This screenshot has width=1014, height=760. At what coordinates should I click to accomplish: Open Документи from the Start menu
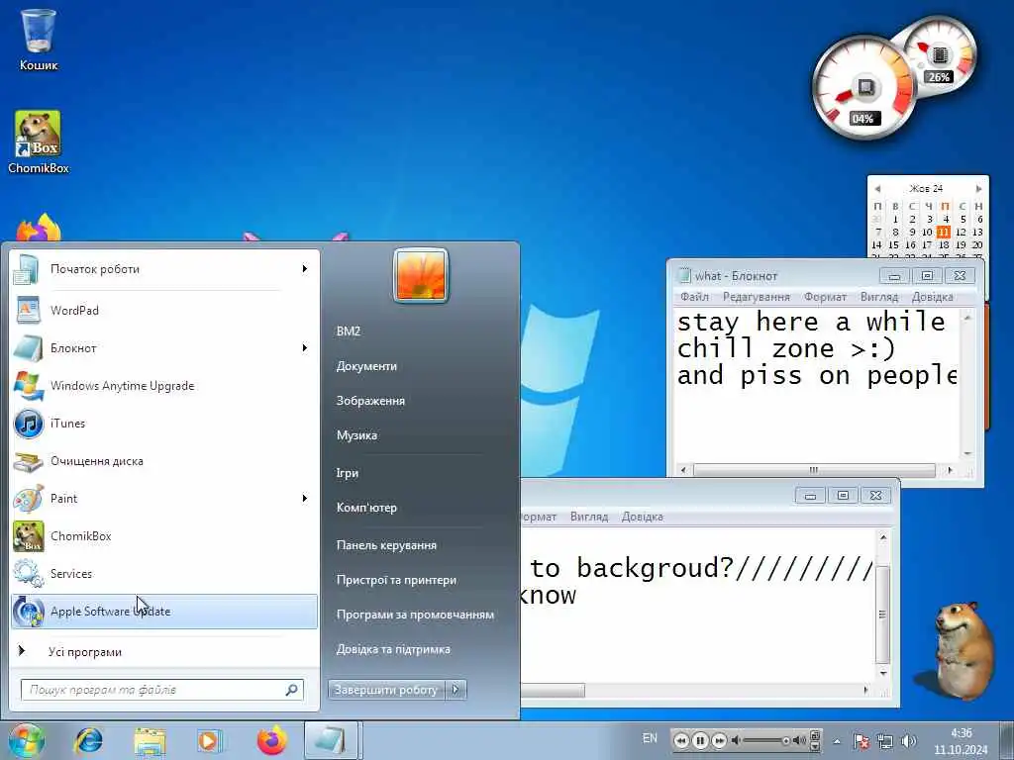click(x=366, y=366)
